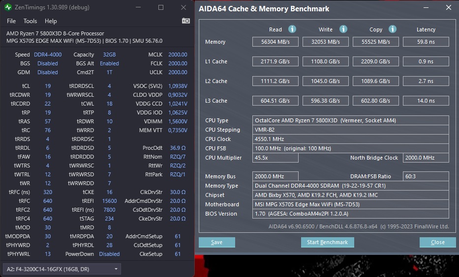Click the Memory Read 56304 MB/s field
459x277 pixels.
click(x=275, y=42)
